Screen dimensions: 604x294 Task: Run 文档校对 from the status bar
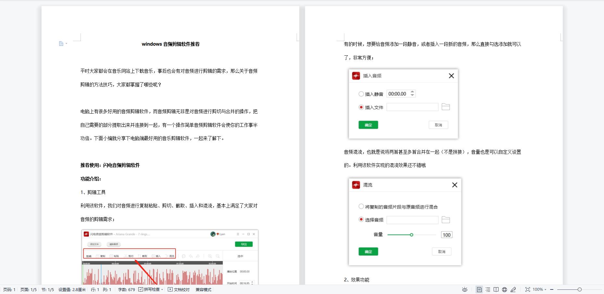(x=178, y=289)
